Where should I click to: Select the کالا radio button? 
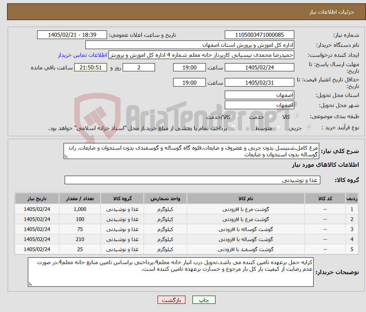click(297, 116)
